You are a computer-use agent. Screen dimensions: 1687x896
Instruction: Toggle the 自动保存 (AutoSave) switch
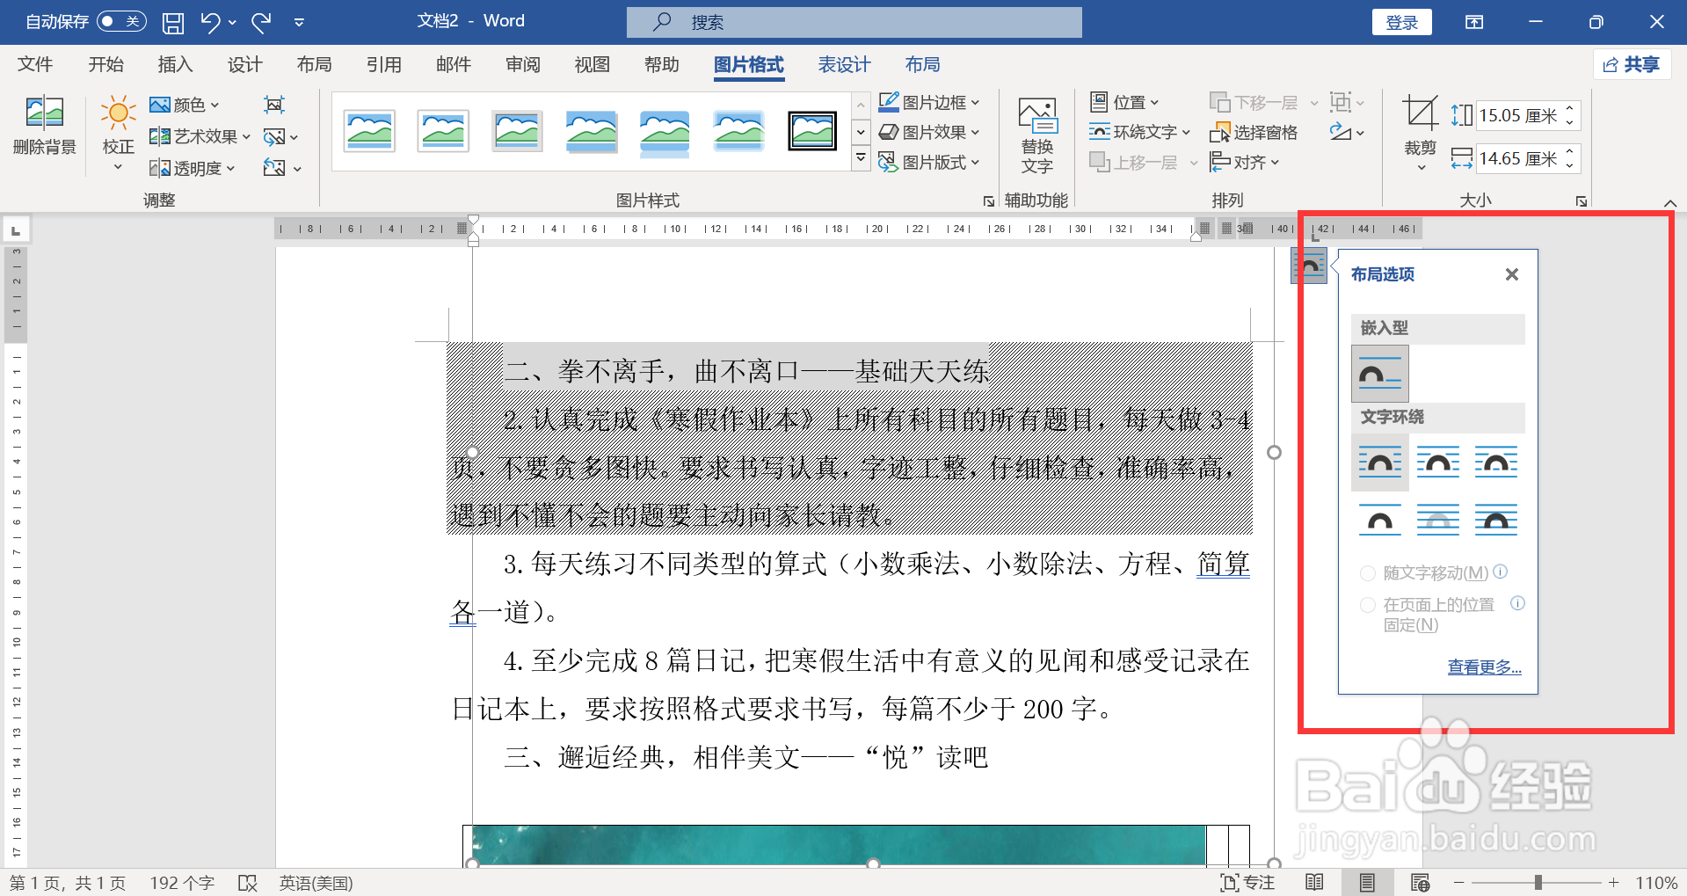coord(120,21)
